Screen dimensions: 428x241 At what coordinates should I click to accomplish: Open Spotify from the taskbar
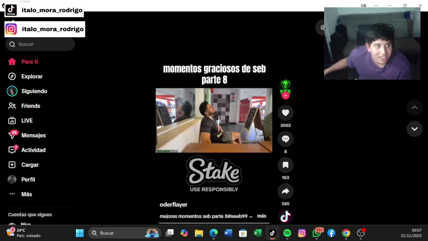pyautogui.click(x=287, y=233)
